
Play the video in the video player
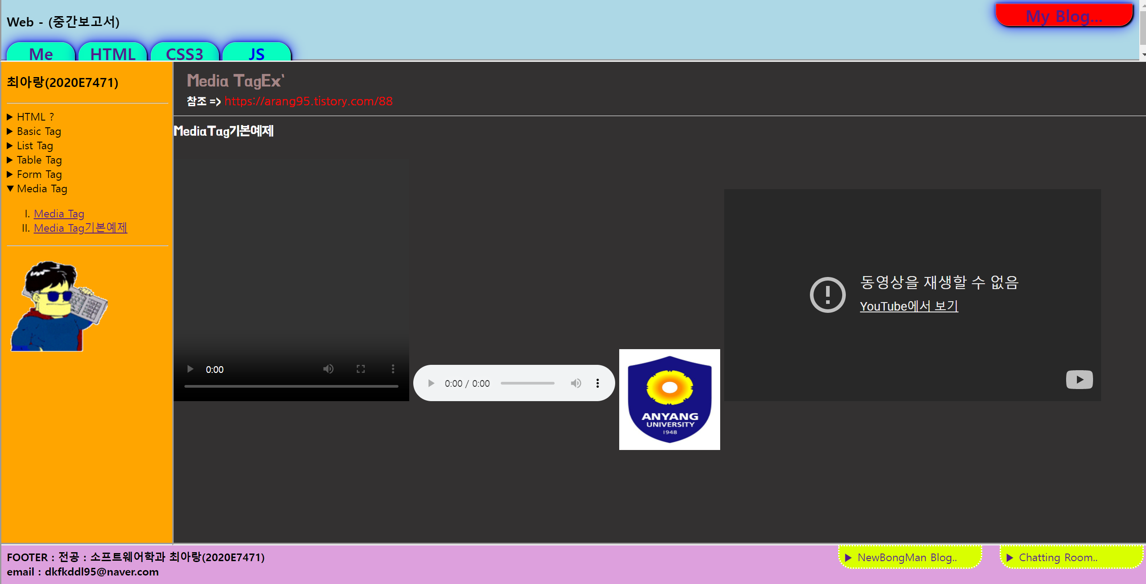[190, 369]
